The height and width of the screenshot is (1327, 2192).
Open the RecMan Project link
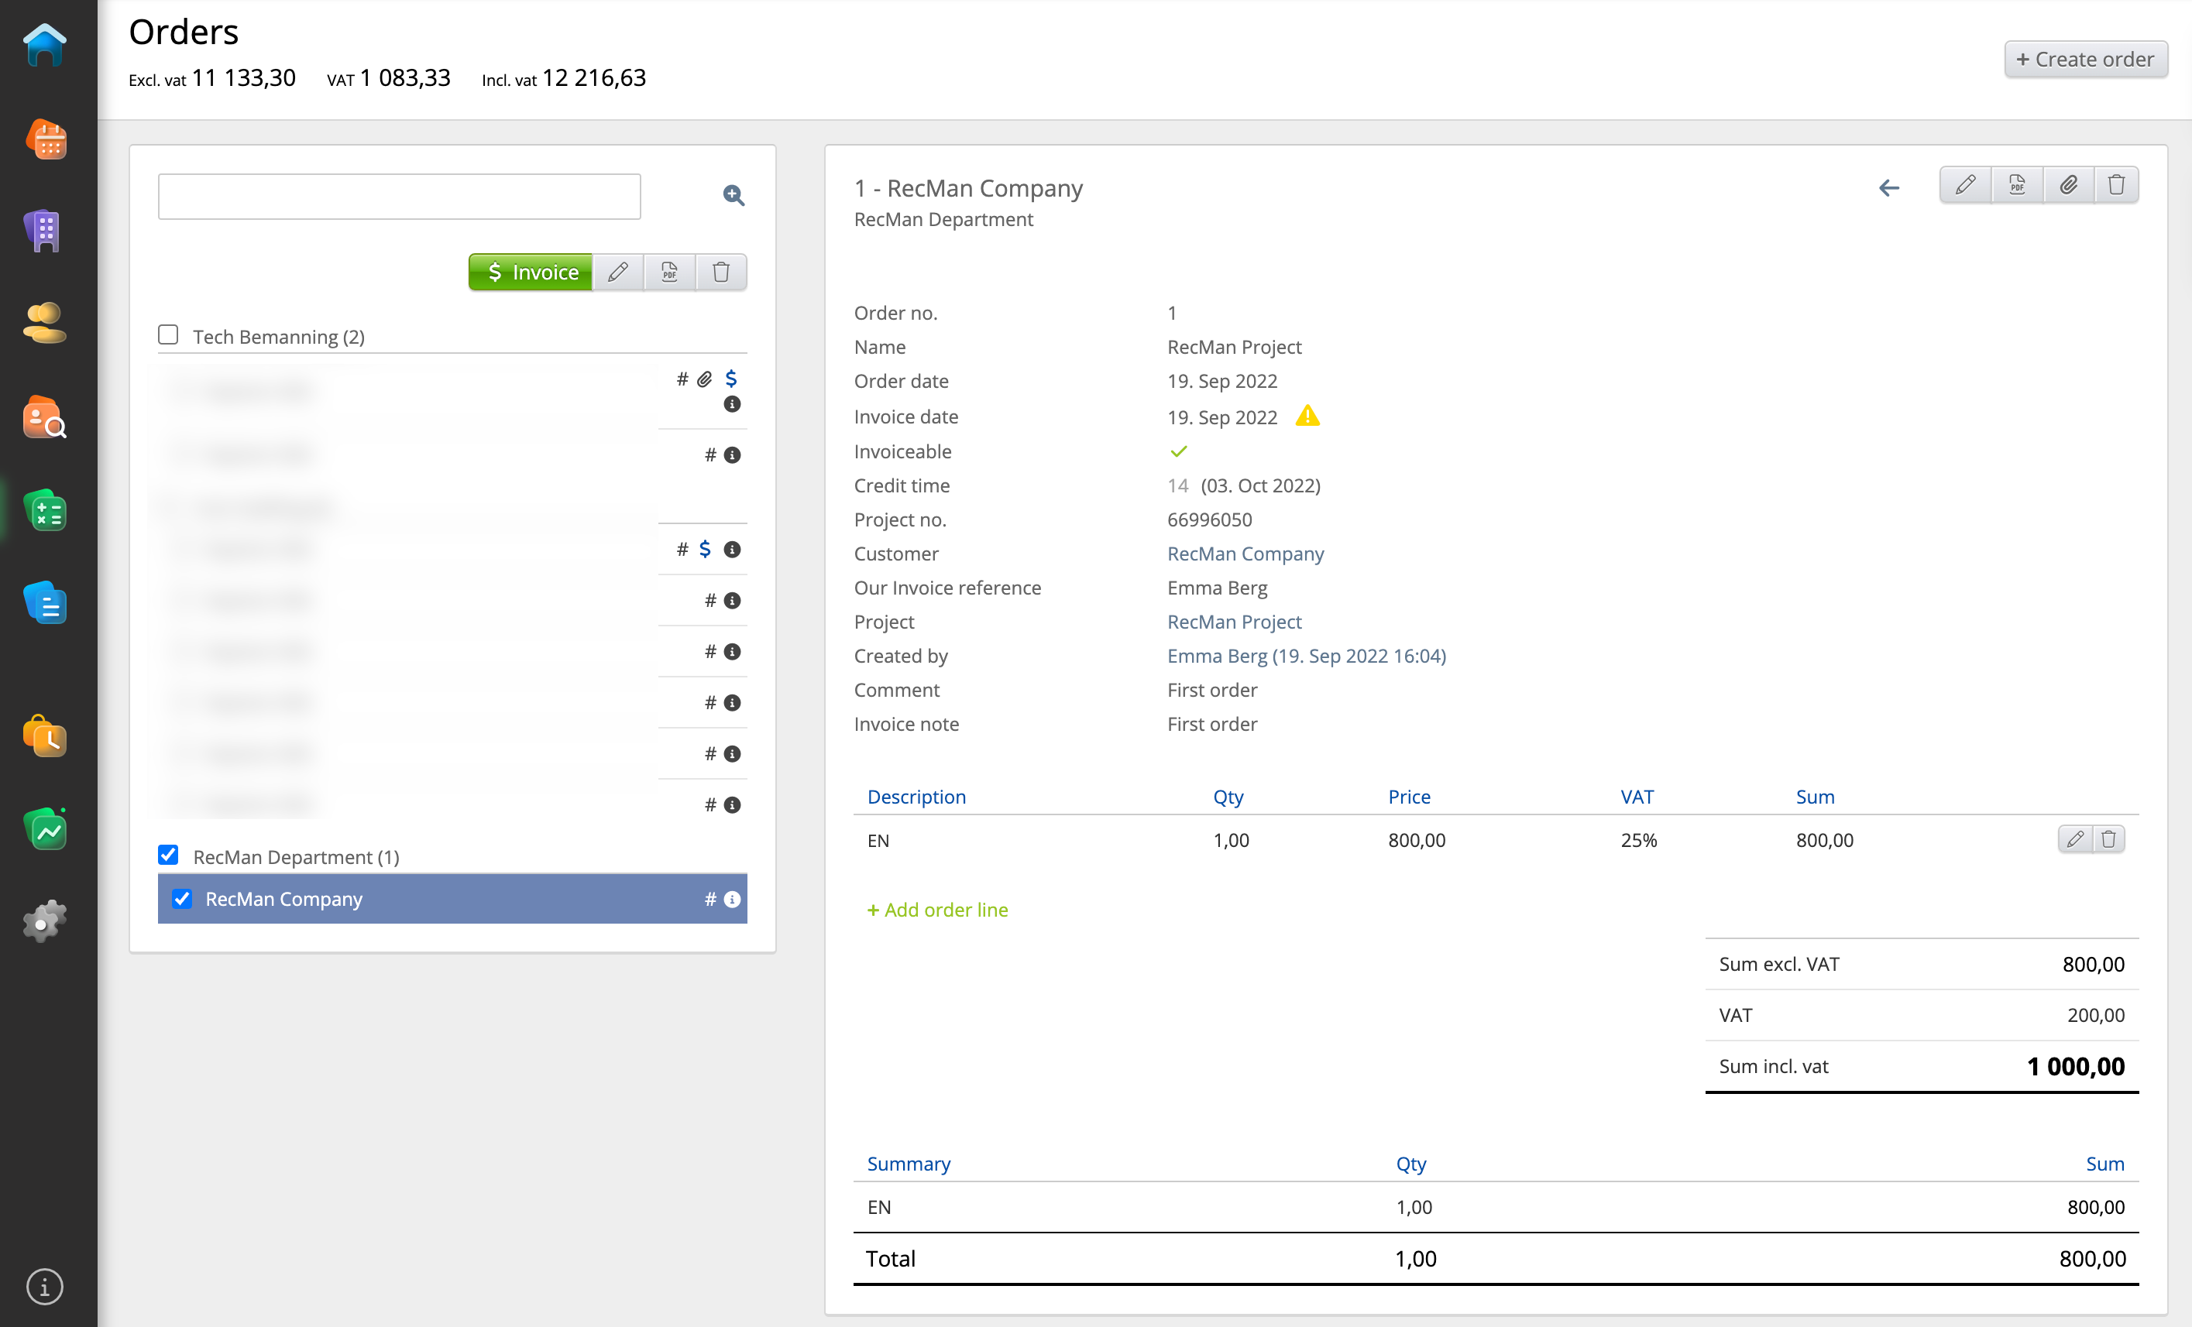tap(1234, 622)
